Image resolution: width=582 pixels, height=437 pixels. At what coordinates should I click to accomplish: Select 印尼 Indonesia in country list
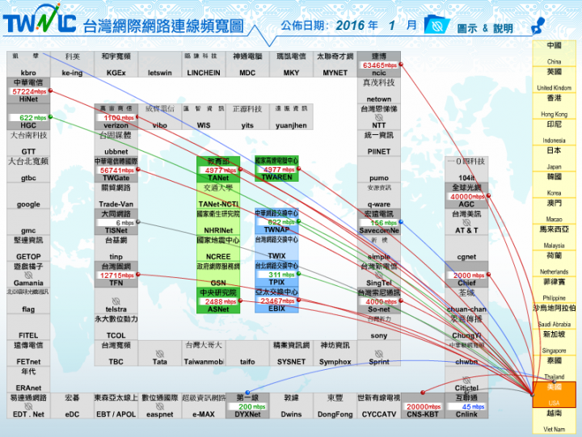(554, 132)
